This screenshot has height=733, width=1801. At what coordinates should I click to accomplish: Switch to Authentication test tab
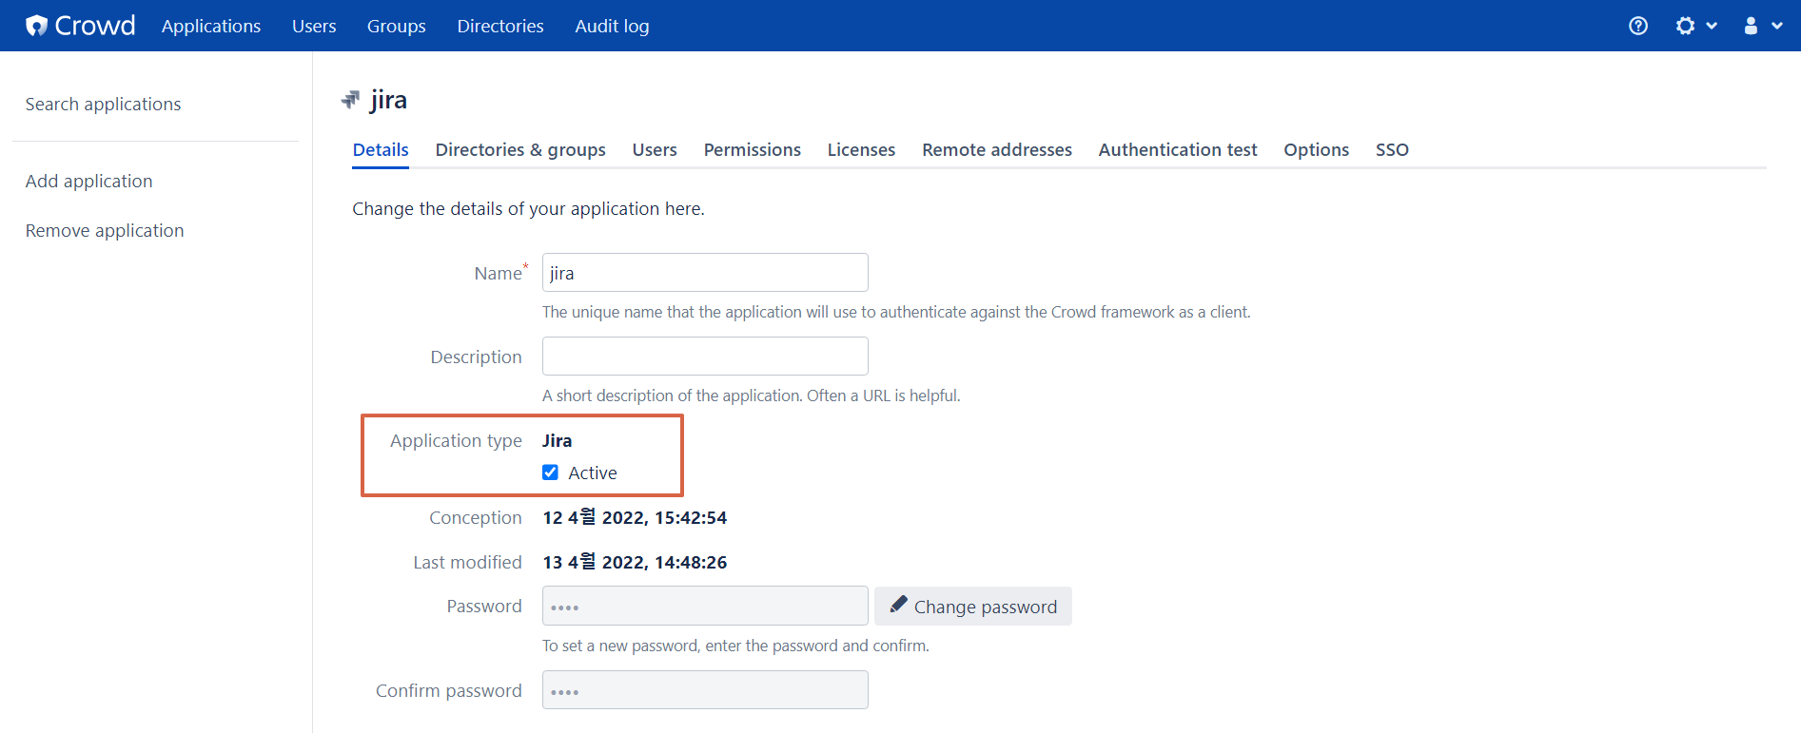(1178, 149)
